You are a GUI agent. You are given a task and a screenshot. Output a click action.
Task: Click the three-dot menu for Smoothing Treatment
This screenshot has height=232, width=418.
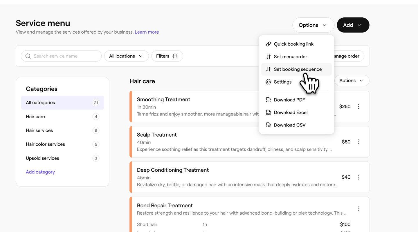[358, 106]
